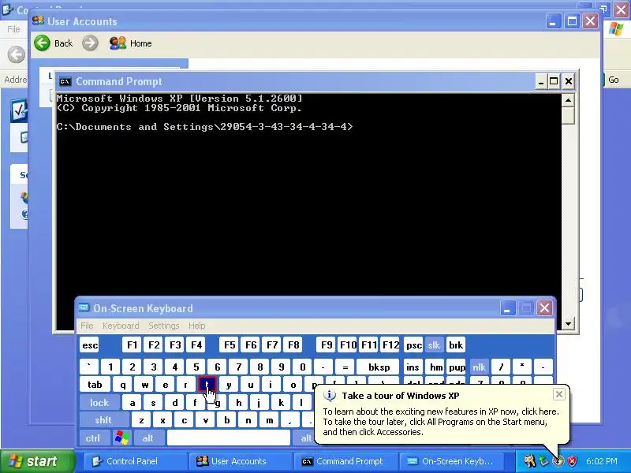The image size is (631, 473).
Task: Open File menu in Control Panel window
Action: click(x=13, y=29)
